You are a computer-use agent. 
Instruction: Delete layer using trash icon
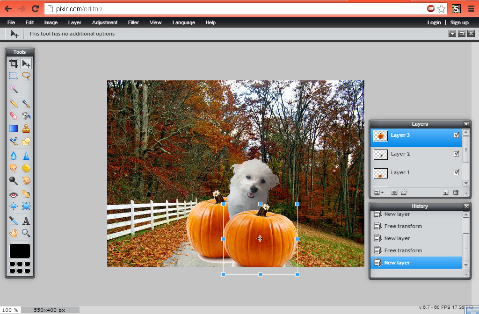coord(456,192)
